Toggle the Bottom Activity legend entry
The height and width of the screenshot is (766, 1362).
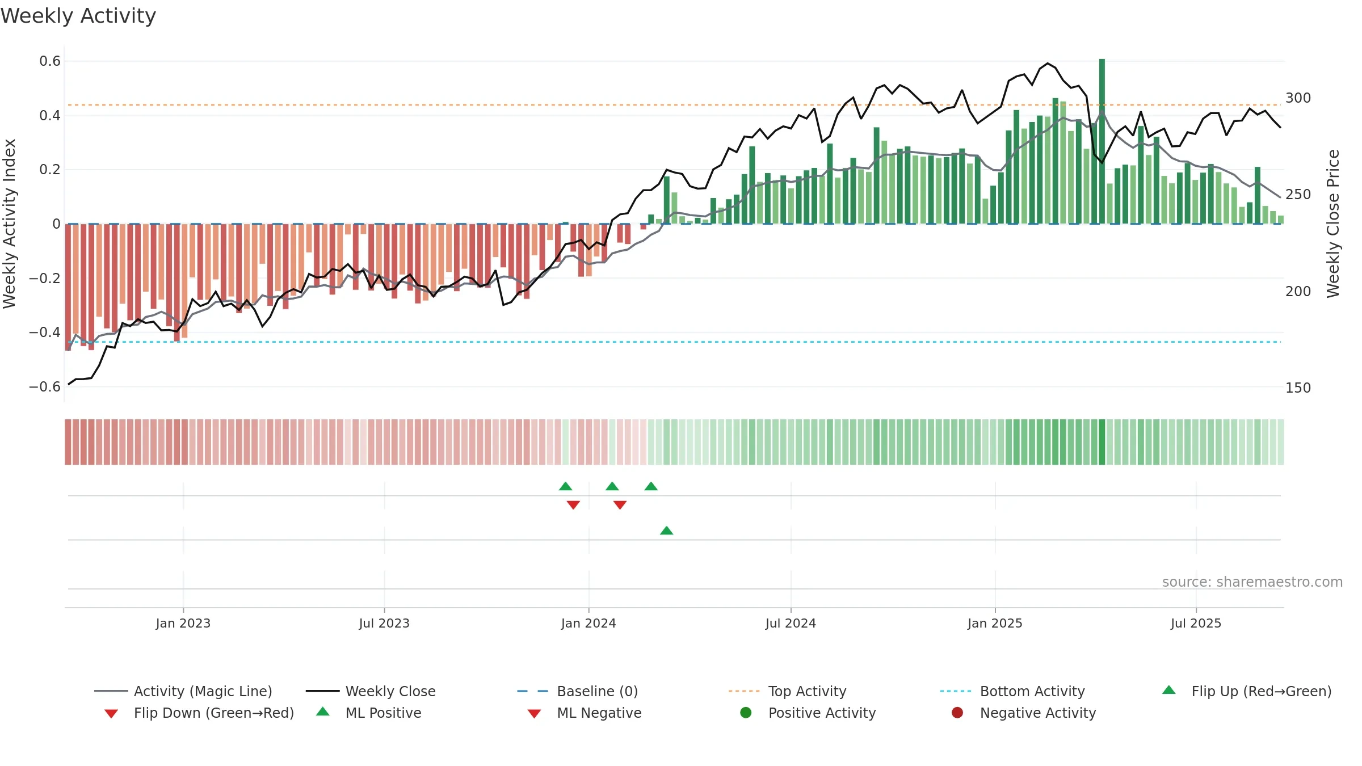[1012, 691]
